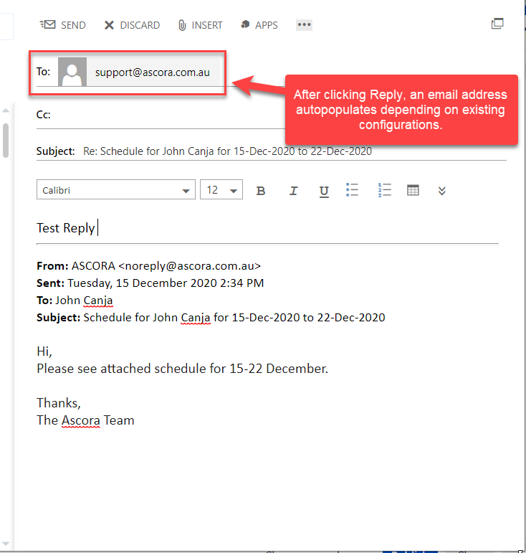Toggle bold formatting
This screenshot has height=553, width=526.
[x=261, y=191]
